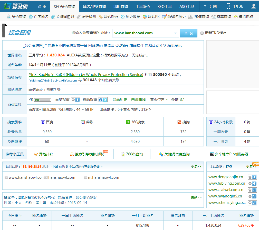Open 搜索引擎模拟抓取 tool link
Viewport: 259px width, 230px height.
point(89,154)
